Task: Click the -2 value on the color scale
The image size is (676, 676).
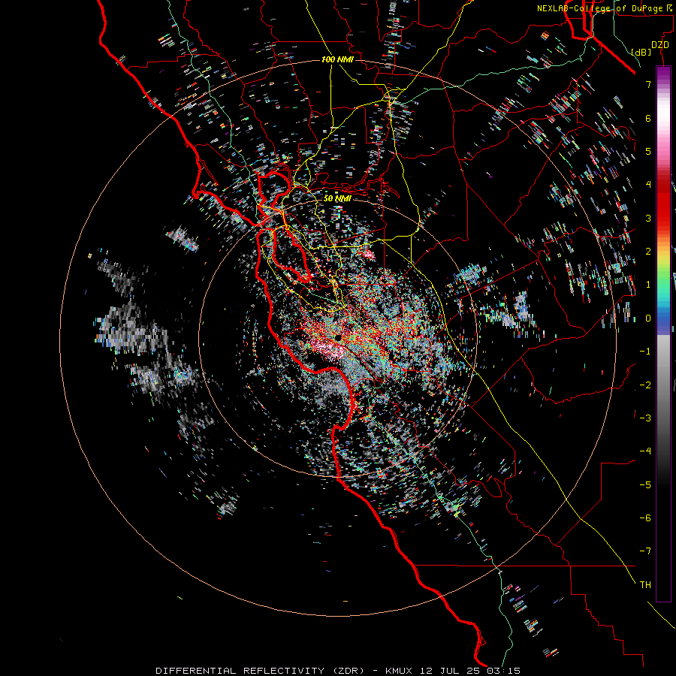Action: click(x=645, y=385)
